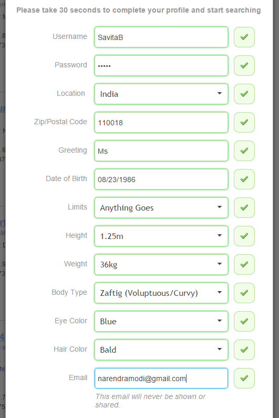Open the Eye Color dropdown showing Blue

[x=161, y=322]
